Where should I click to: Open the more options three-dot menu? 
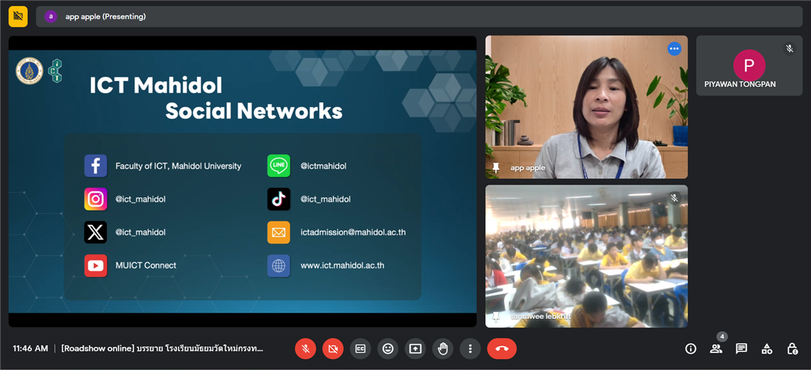[470, 349]
